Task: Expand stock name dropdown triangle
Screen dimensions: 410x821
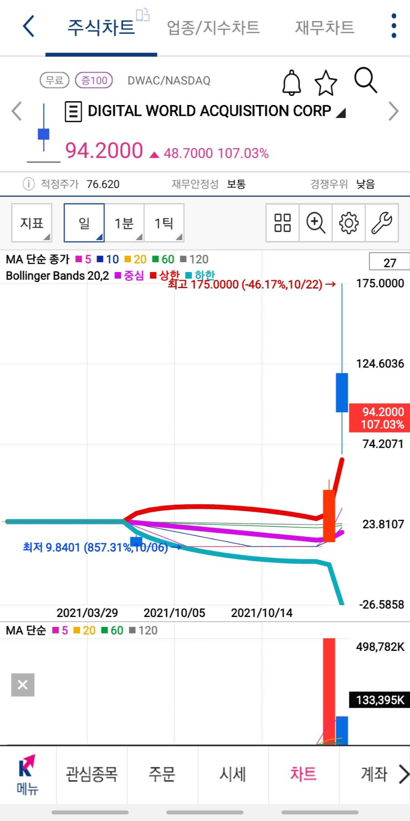Action: [x=341, y=113]
